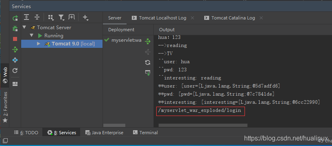
Task: Collapse the Tomcat Server tree node
Action: [x=24, y=28]
